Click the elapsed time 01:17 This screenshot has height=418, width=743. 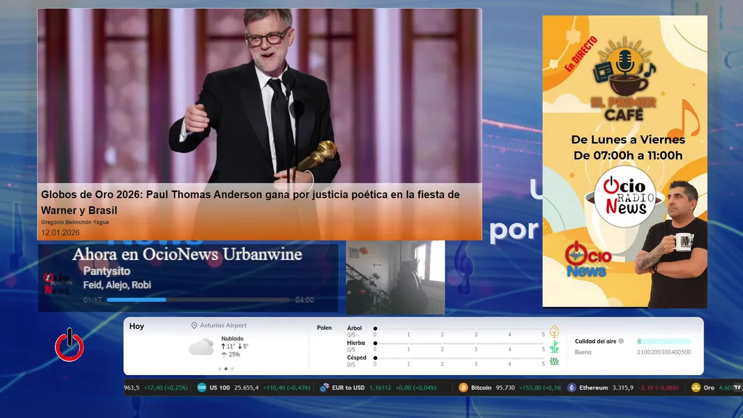(x=93, y=300)
